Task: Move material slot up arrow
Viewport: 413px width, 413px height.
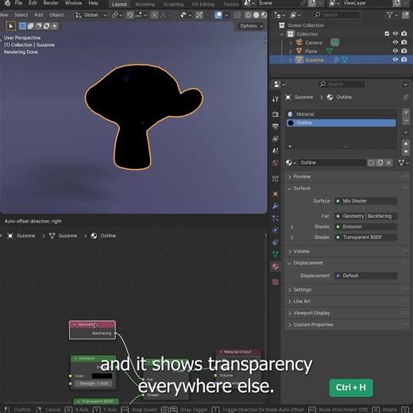Action: pos(406,143)
